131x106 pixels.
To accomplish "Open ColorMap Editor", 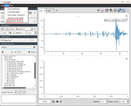I will (x=14, y=12).
